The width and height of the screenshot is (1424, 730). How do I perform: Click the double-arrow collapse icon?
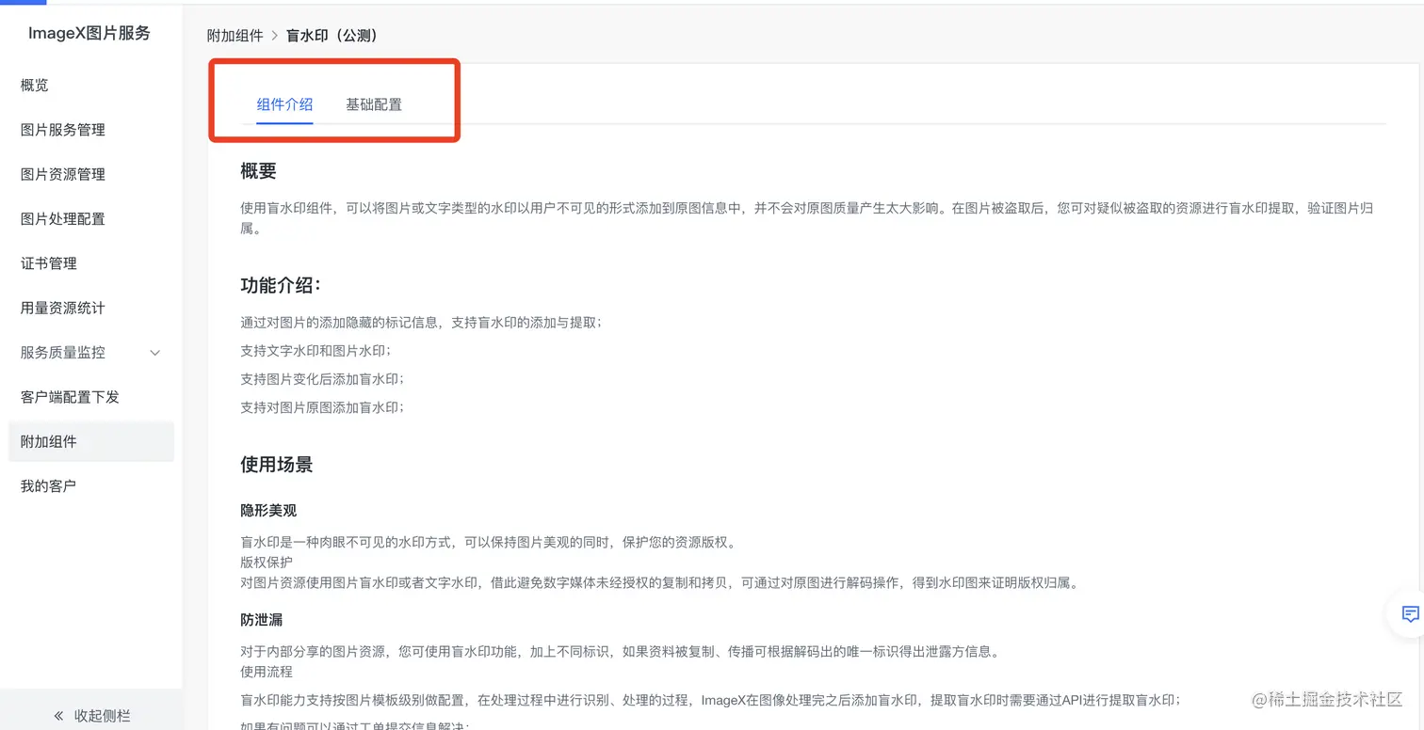click(58, 716)
